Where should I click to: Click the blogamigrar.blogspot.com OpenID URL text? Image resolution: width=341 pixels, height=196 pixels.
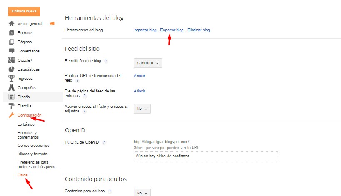(x=161, y=142)
